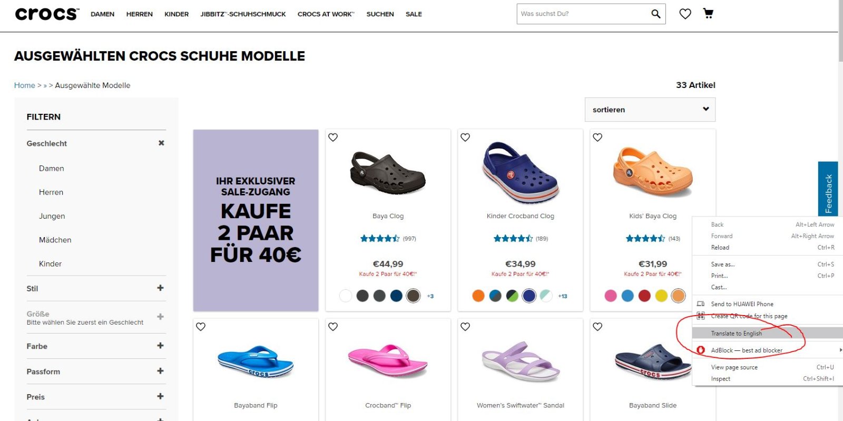Click Send to HUAWEI Phone device icon
This screenshot has width=843, height=421.
pos(701,304)
